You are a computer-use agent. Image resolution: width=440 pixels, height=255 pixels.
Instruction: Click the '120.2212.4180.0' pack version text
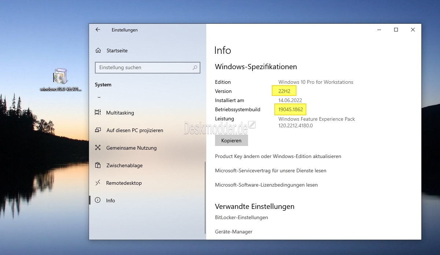(x=296, y=125)
